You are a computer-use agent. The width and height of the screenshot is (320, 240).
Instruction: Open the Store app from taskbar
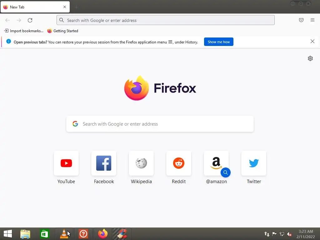point(44,234)
